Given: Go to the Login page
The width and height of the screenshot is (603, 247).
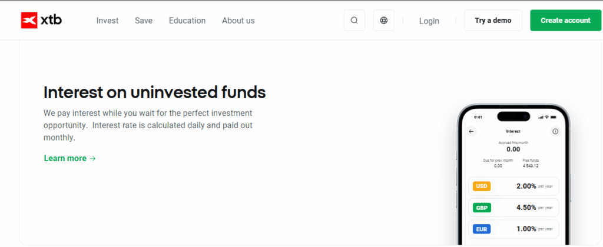Looking at the screenshot, I should tap(429, 21).
